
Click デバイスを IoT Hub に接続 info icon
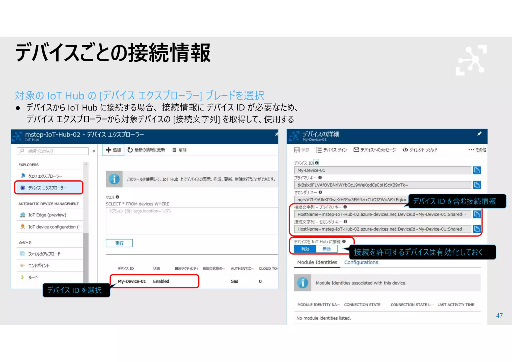[x=344, y=241]
